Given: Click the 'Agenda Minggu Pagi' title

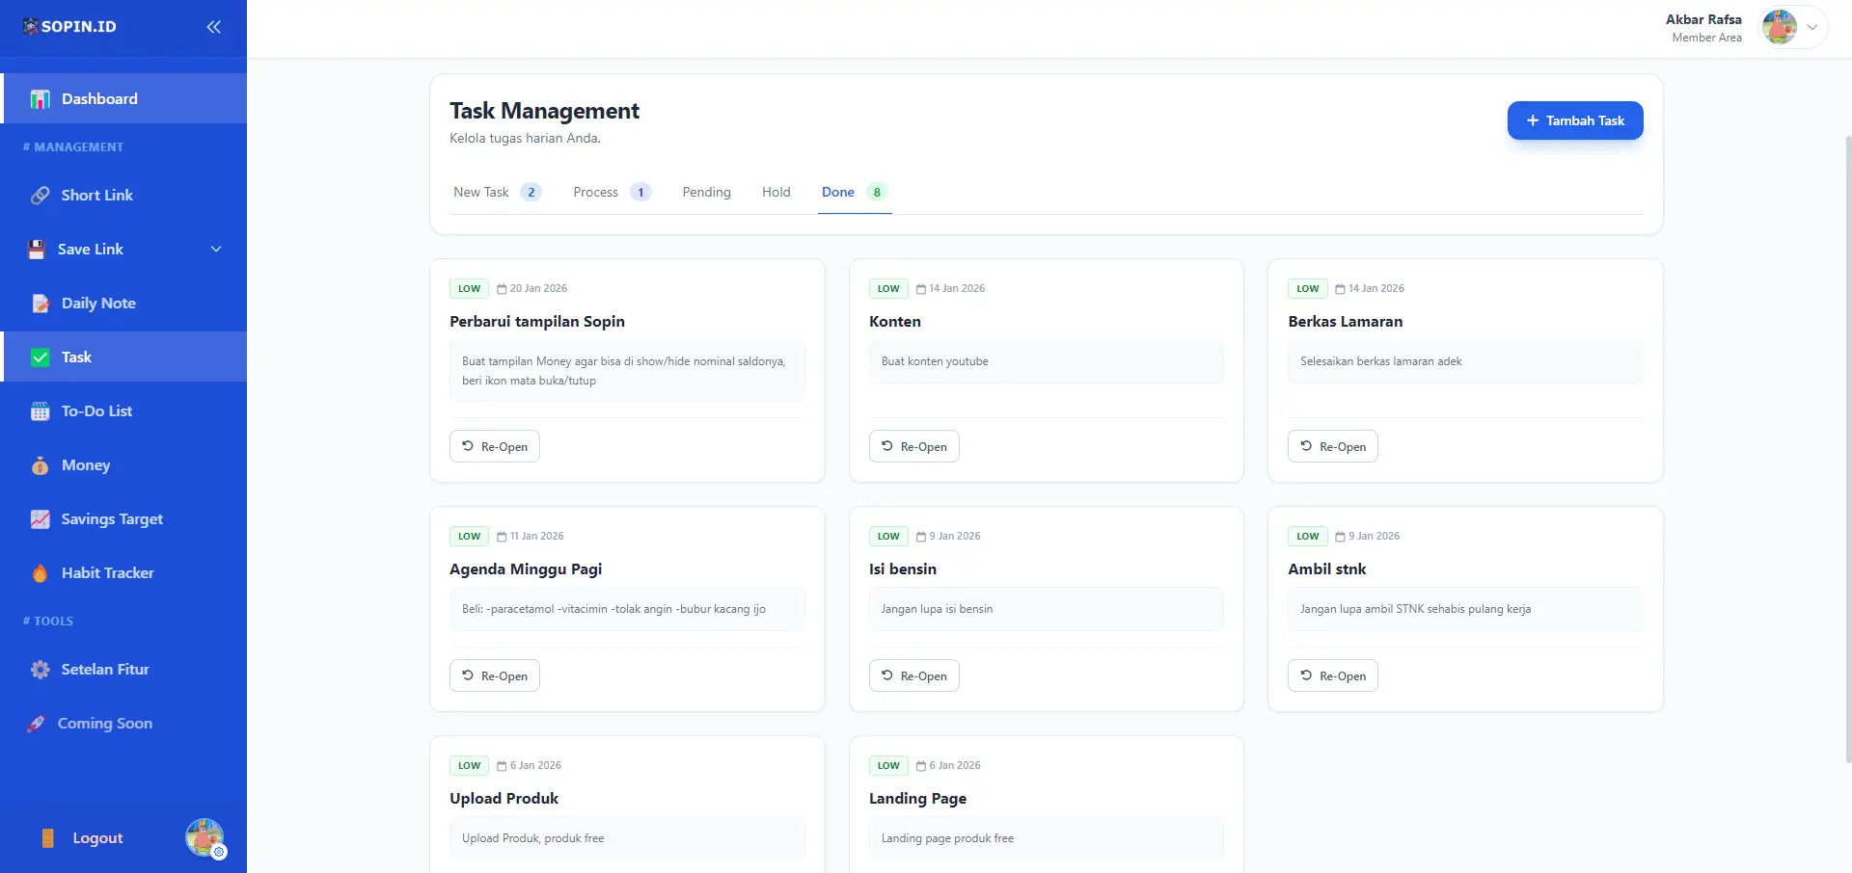Looking at the screenshot, I should click(x=526, y=569).
